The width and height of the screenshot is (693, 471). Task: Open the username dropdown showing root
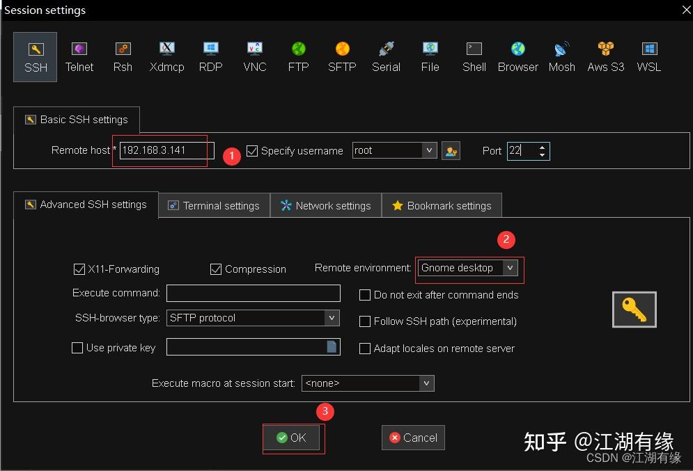429,150
